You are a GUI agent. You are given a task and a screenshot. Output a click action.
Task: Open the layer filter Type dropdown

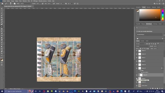[140, 44]
